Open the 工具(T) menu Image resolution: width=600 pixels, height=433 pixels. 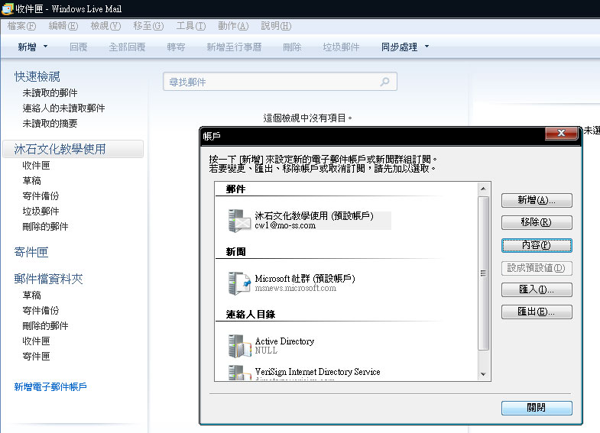[191, 26]
